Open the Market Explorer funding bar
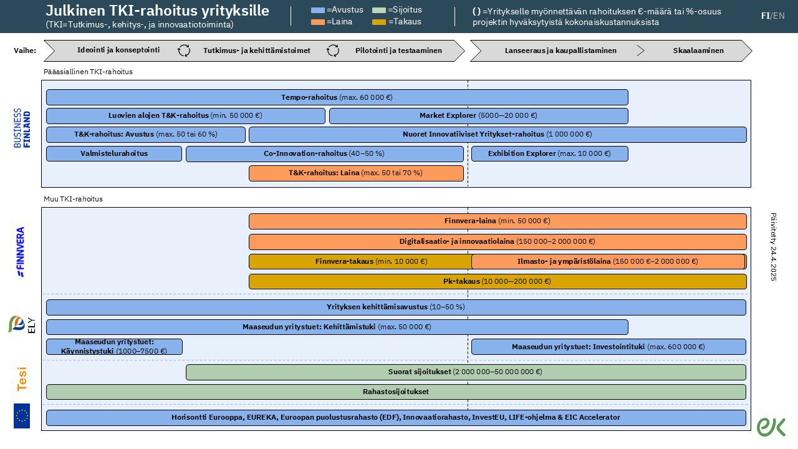Viewport: 798px width, 449px height. tap(478, 116)
